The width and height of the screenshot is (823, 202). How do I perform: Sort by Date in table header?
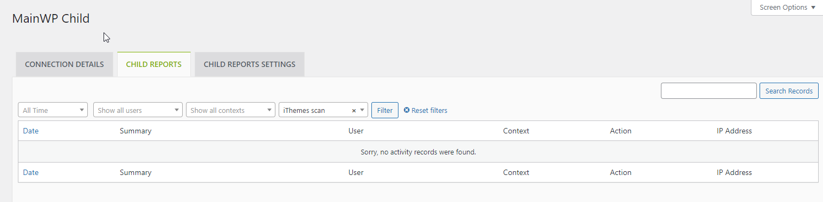tap(31, 131)
